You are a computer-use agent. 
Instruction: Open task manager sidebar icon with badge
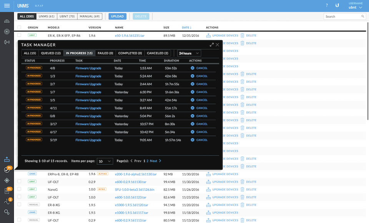pyautogui.click(x=7, y=170)
